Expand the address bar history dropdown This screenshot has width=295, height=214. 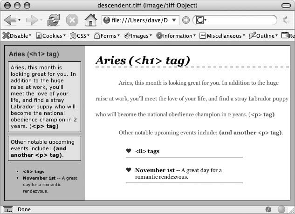[x=174, y=20]
